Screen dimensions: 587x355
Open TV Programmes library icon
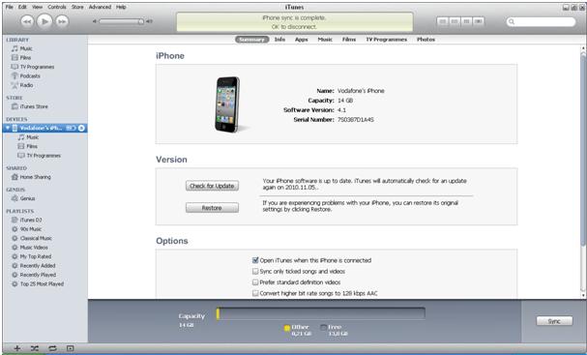15,67
